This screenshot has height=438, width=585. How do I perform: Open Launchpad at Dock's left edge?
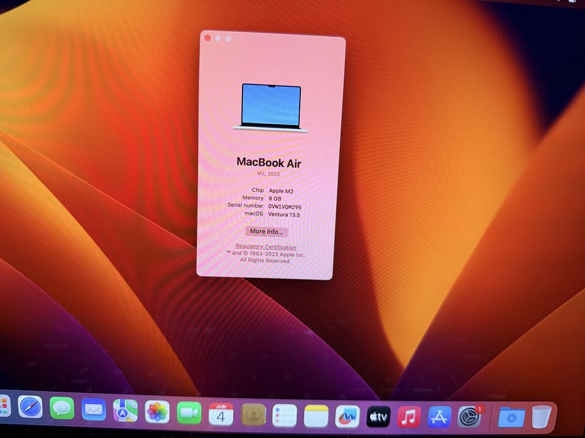(4, 406)
